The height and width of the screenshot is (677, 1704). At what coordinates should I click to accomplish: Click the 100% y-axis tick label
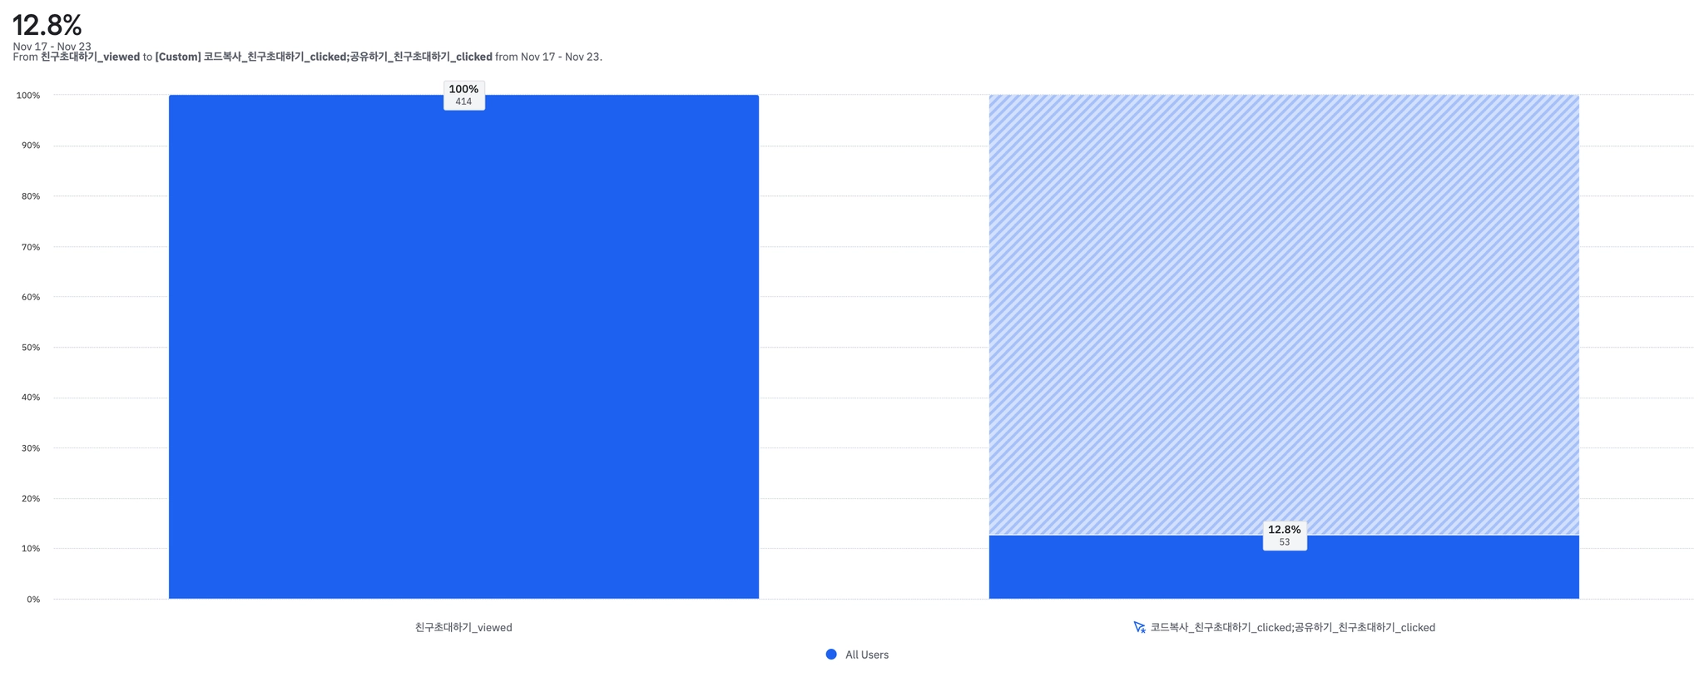28,96
